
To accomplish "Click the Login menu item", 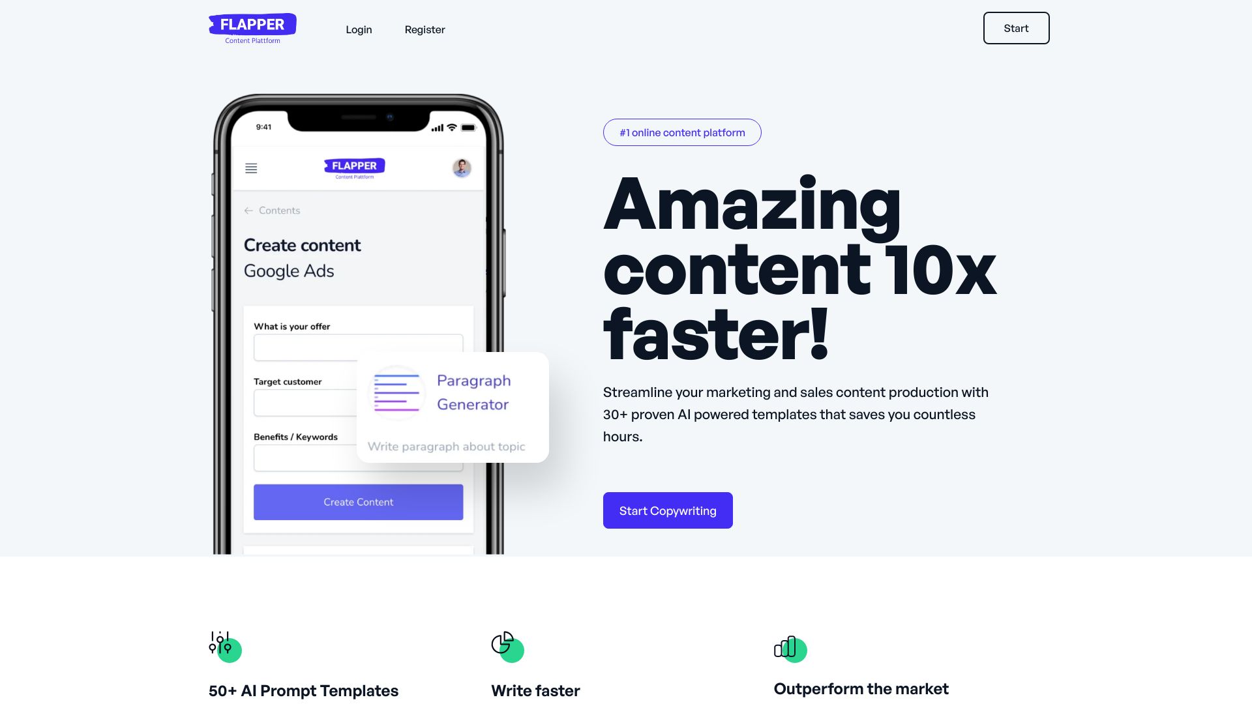I will (x=359, y=29).
